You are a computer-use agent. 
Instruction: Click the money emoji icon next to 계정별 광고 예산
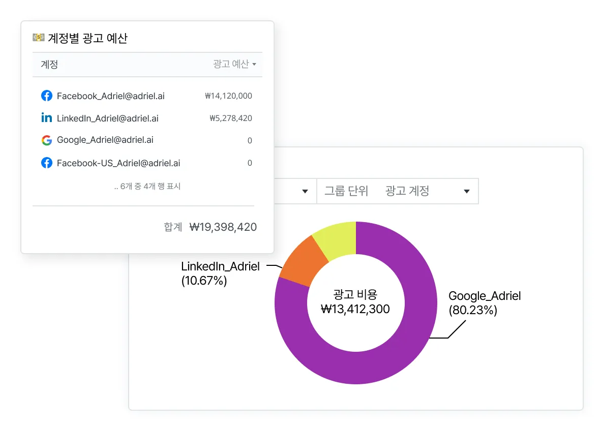(x=38, y=38)
